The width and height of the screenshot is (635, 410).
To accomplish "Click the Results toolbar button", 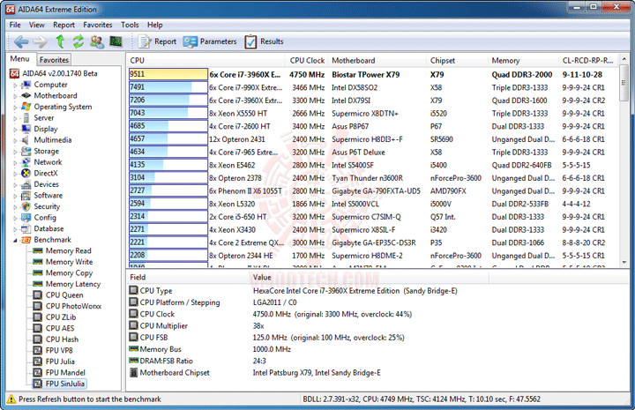I will (264, 41).
